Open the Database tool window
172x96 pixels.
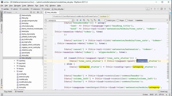tap(170, 16)
